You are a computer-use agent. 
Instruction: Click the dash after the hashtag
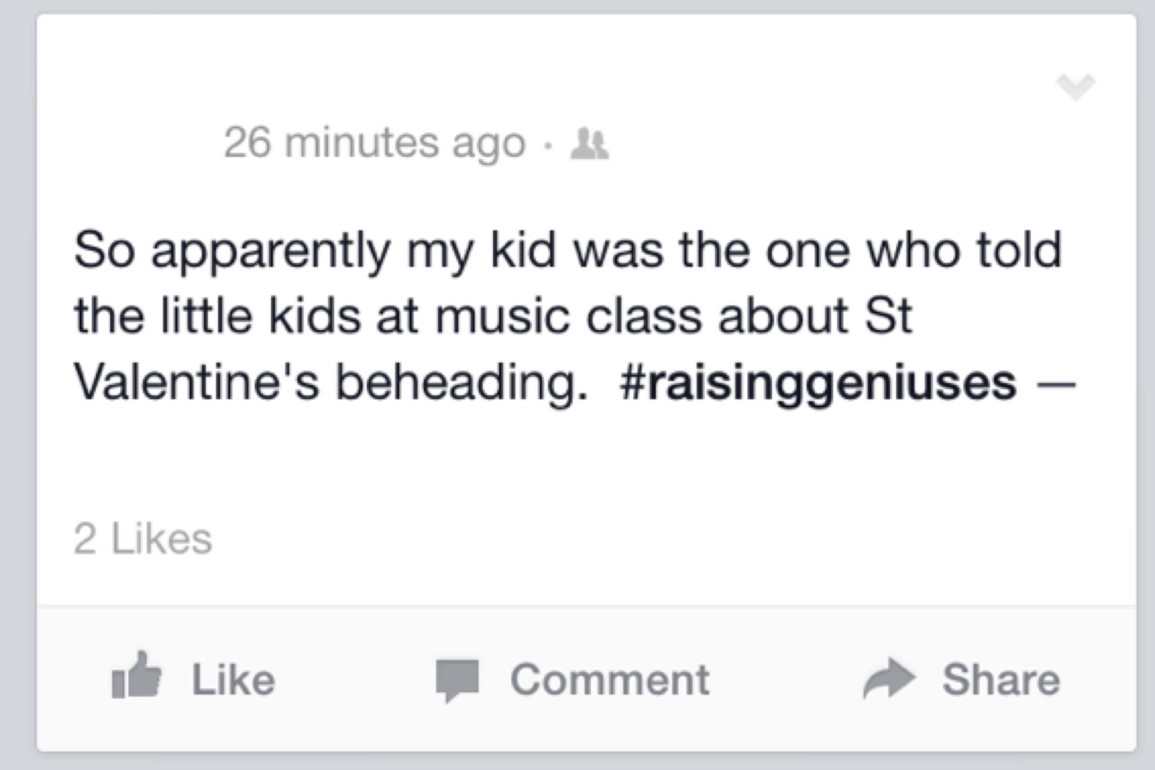1058,385
